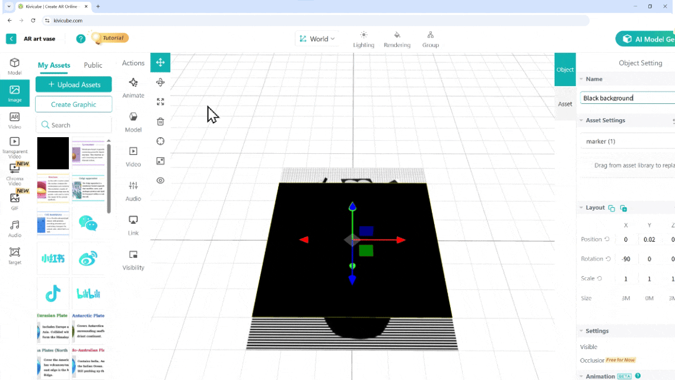Open the Lighting settings
This screenshot has width=675, height=380.
(364, 39)
